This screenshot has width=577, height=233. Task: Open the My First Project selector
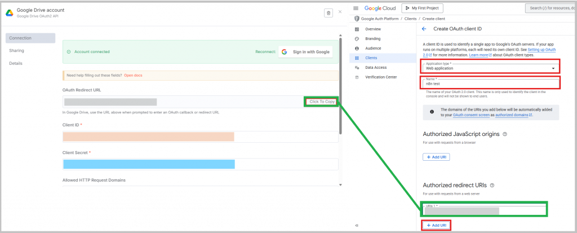pyautogui.click(x=423, y=8)
